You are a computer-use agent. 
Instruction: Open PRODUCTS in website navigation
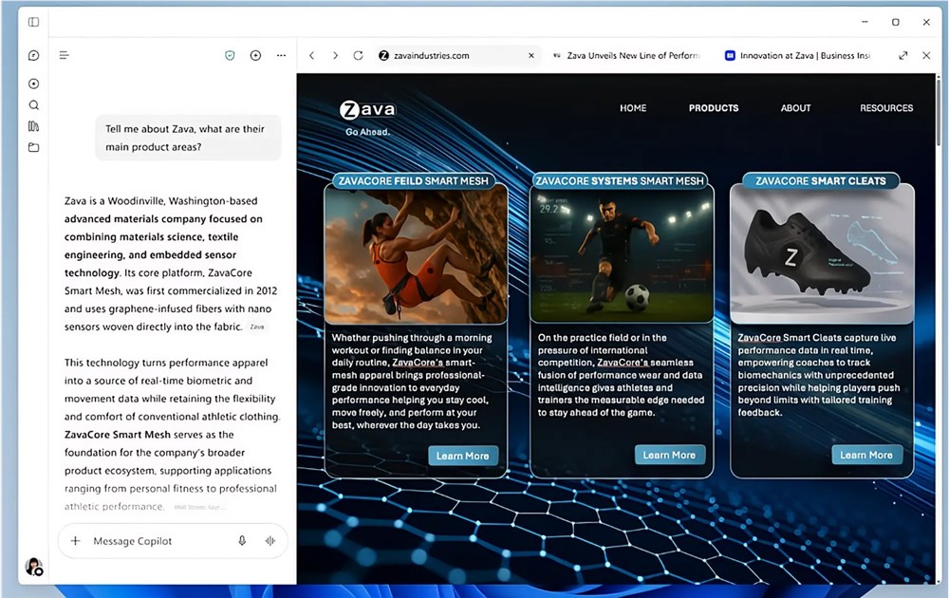[714, 108]
